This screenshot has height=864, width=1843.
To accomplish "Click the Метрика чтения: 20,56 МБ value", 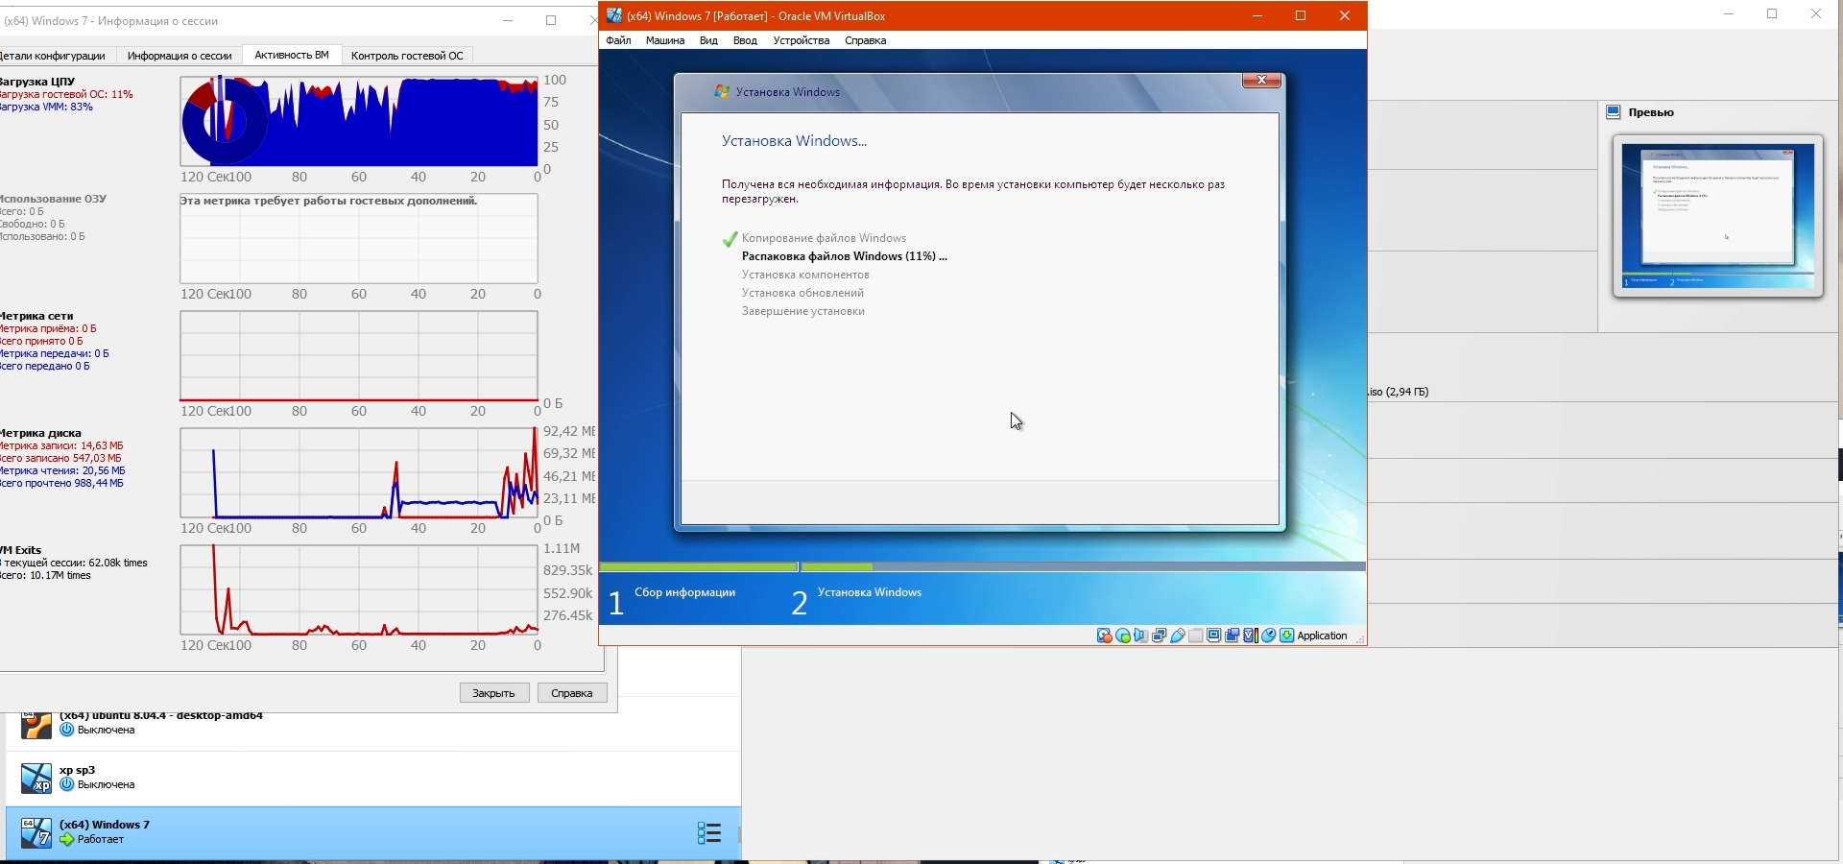I will click(62, 470).
